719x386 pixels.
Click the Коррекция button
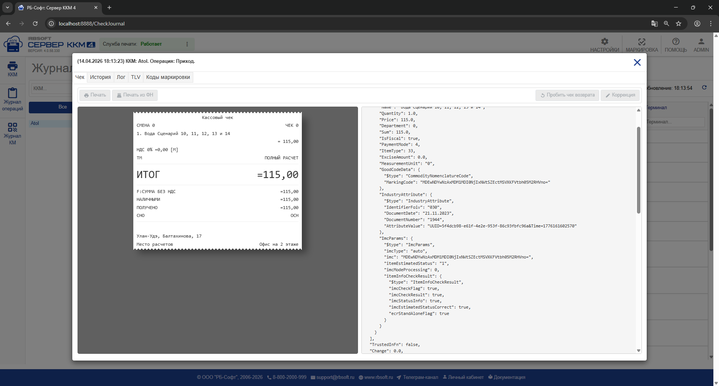[620, 95]
